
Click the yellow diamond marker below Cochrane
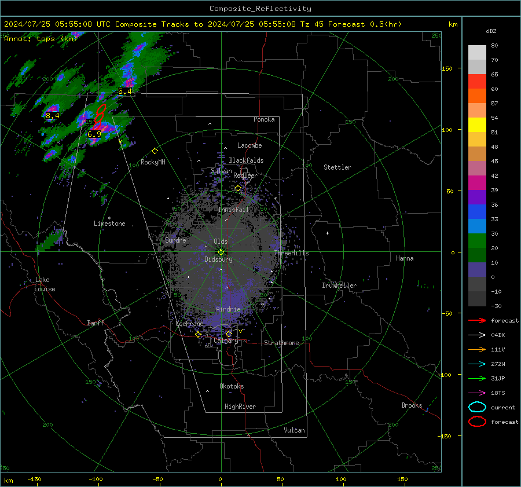coord(199,335)
